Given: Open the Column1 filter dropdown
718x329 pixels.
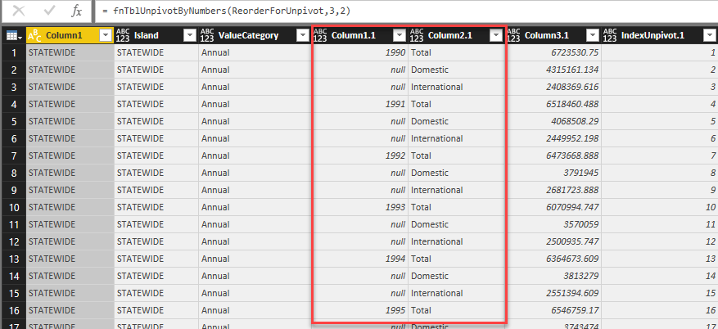Looking at the screenshot, I should pyautogui.click(x=106, y=35).
